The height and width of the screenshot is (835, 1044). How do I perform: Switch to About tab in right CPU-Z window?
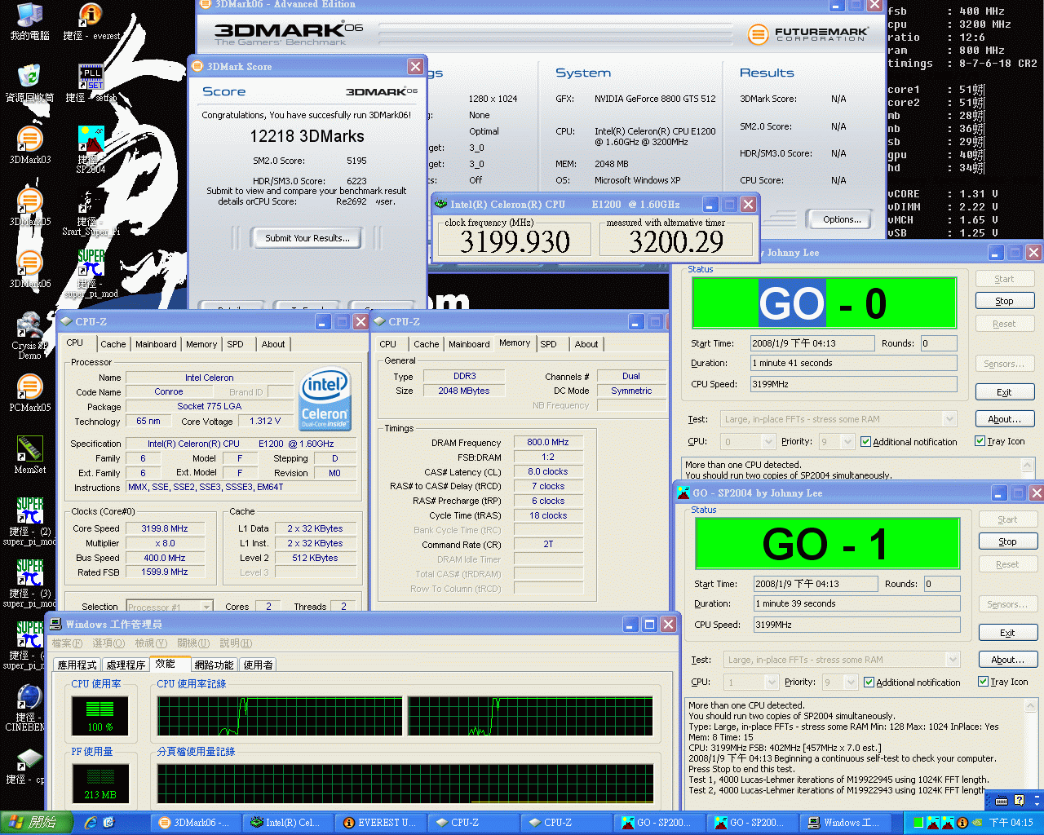coord(586,344)
